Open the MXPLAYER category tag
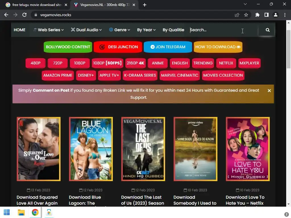 click(249, 63)
